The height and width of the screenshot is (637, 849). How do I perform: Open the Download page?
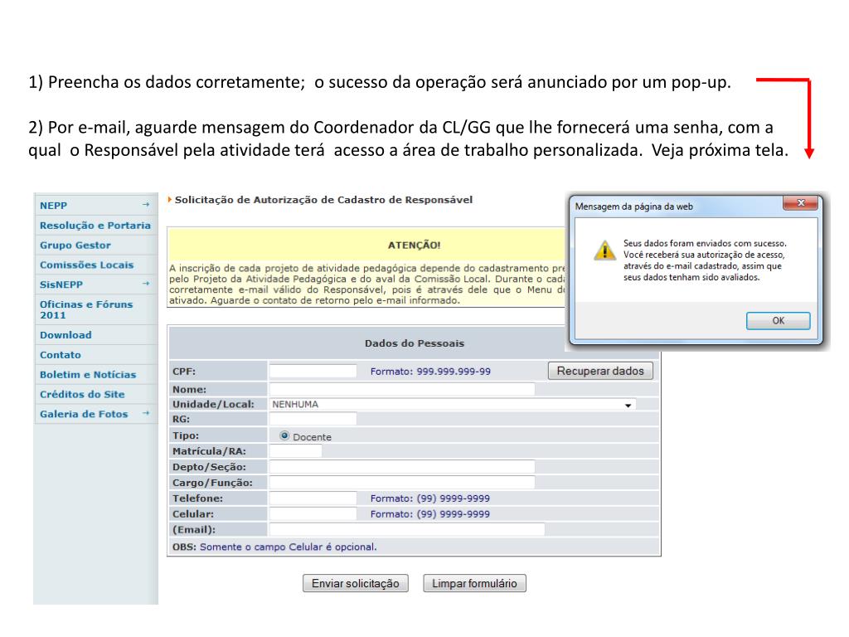tap(65, 335)
